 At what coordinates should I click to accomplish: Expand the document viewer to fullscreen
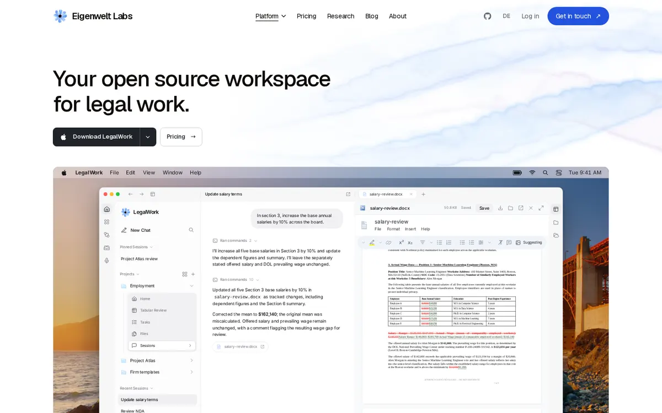541,208
